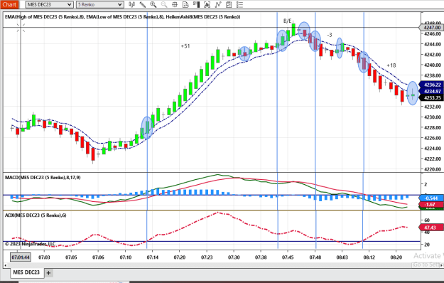Open the data series bars icon

pos(207,4)
